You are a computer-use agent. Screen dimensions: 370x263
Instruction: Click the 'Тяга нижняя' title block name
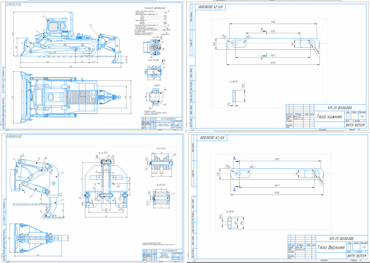329,116
